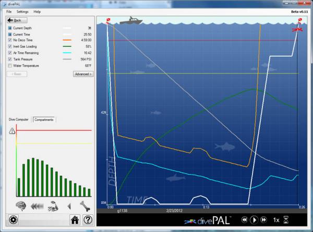Click the dive flag at dive end
The width and height of the screenshot is (313, 232).
coord(300,20)
